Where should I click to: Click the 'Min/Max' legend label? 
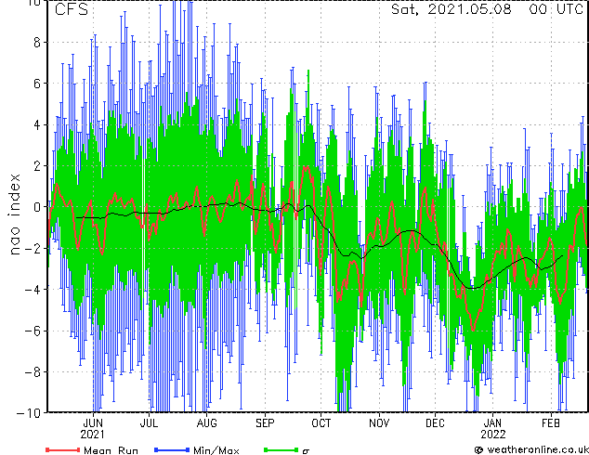coord(216,450)
